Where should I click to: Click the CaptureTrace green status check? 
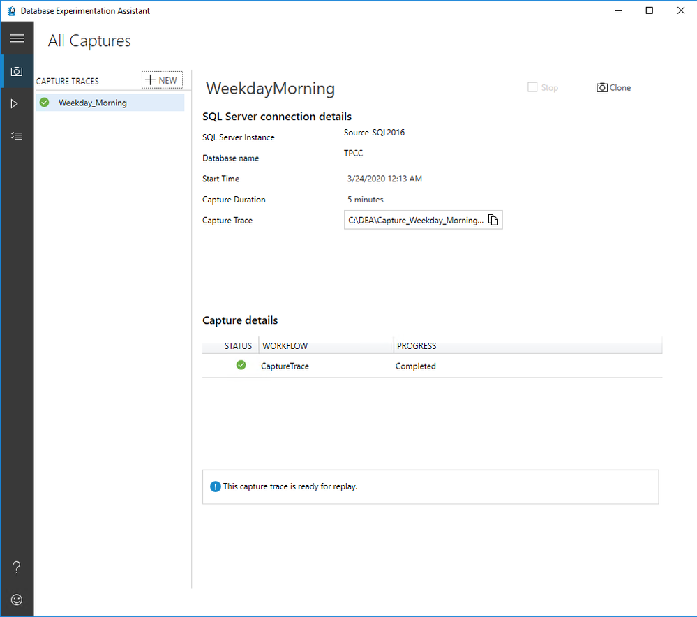[x=241, y=365]
